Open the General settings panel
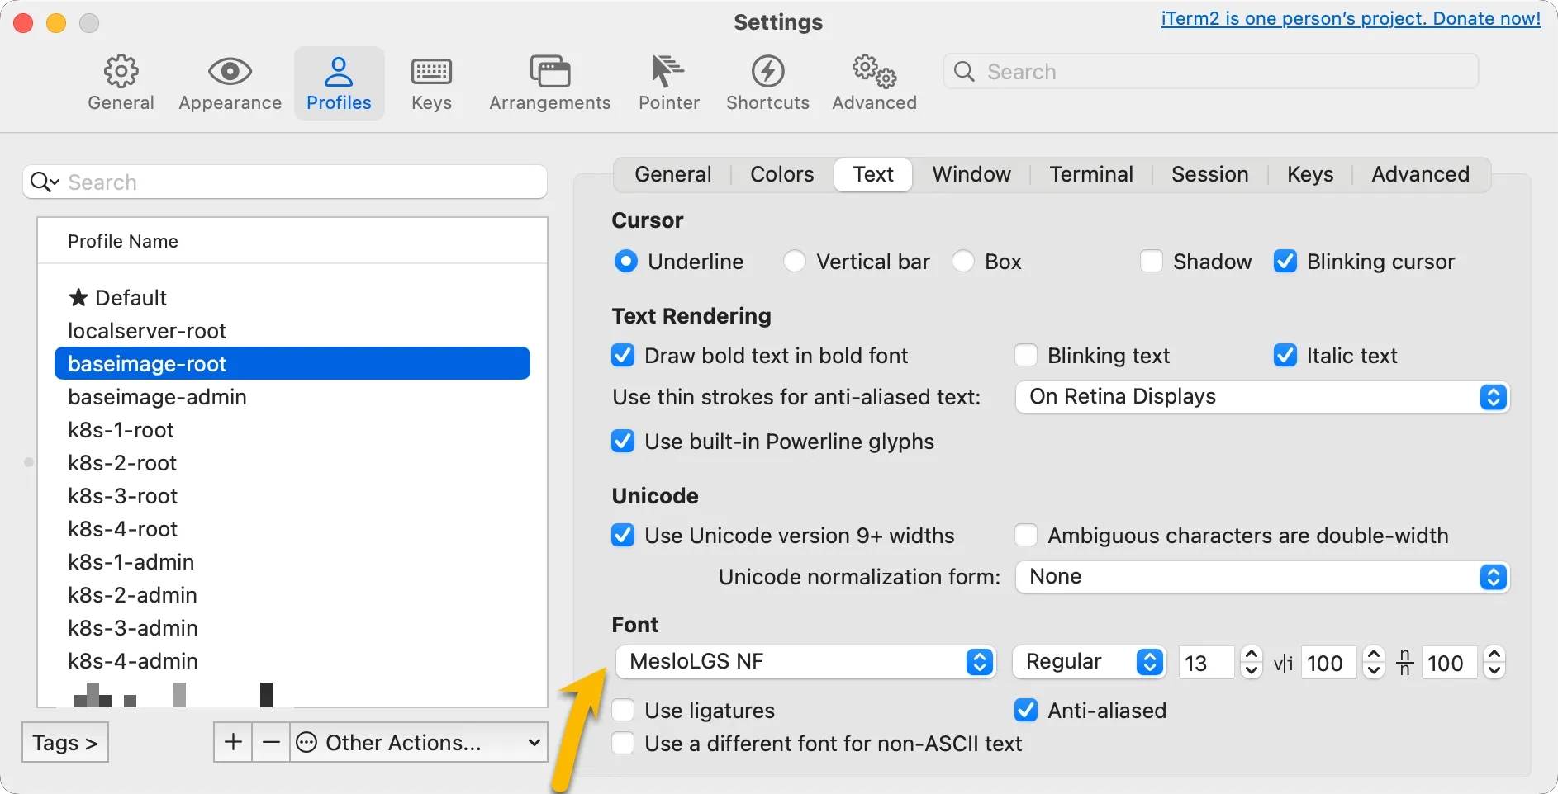This screenshot has height=794, width=1558. click(121, 83)
